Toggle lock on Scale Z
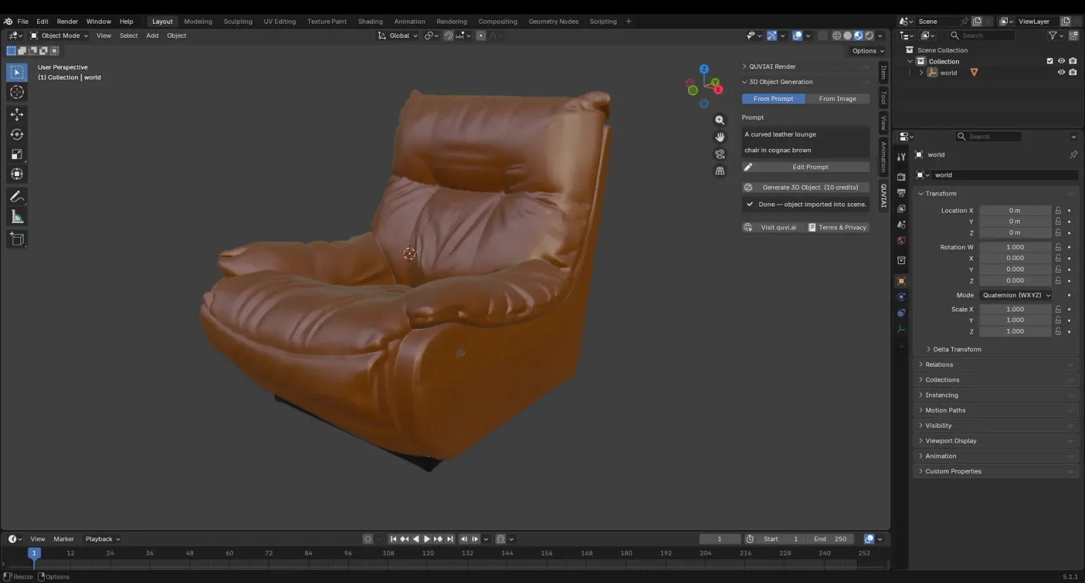 1058,331
